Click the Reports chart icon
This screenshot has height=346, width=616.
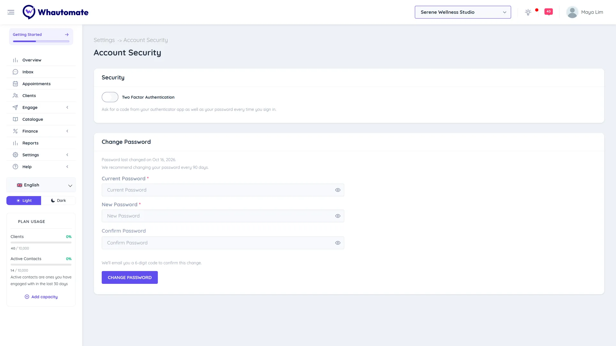point(15,143)
